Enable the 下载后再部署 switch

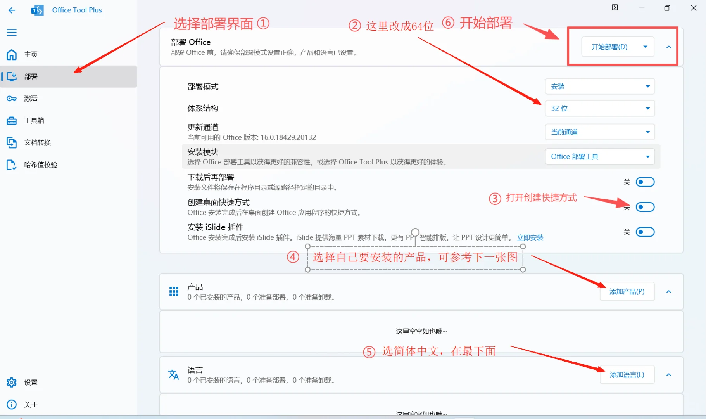click(645, 182)
